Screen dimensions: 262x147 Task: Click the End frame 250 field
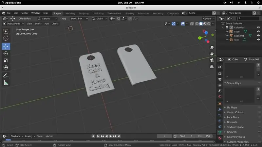[x=204, y=136]
